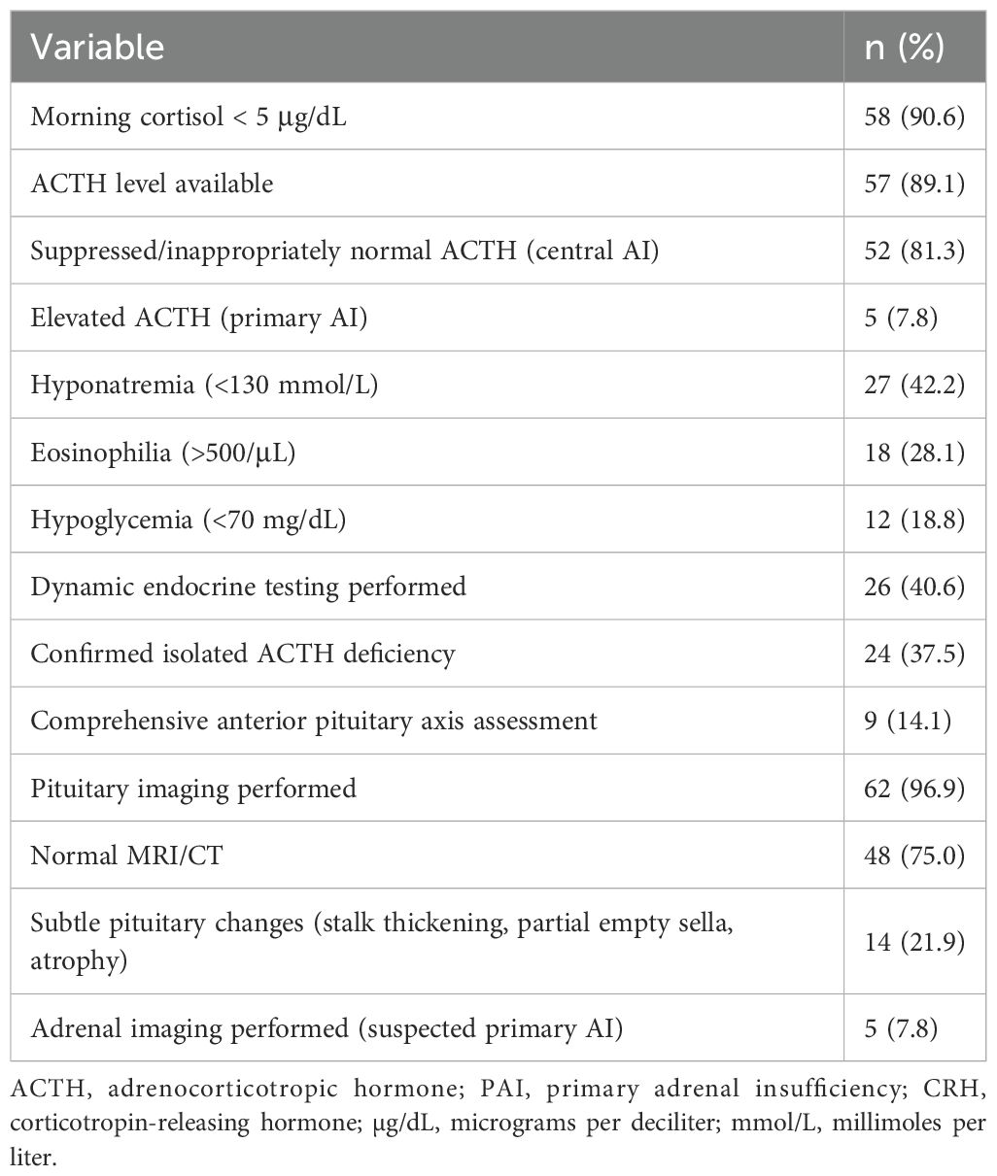
Task: Select the "Dynamic endocrine testing performed" cell
Action: pyautogui.click(x=248, y=587)
